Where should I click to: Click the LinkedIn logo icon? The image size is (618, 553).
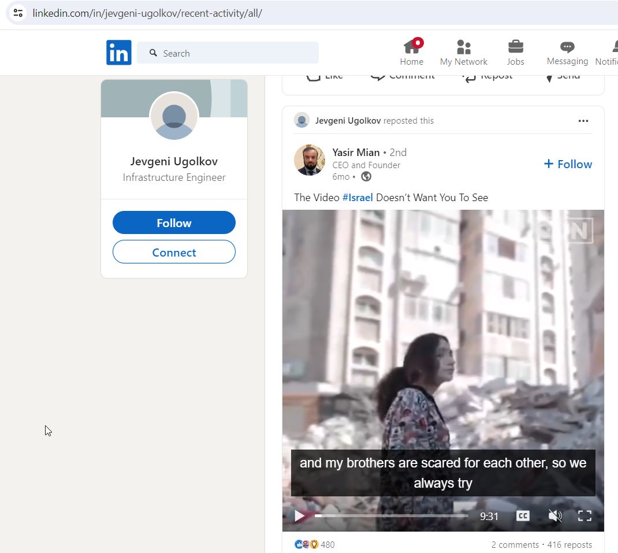click(118, 53)
